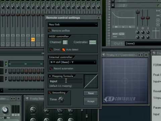161x121 pixels.
Task: Toggle the Remove conflicts checkbox
Action: [49, 31]
